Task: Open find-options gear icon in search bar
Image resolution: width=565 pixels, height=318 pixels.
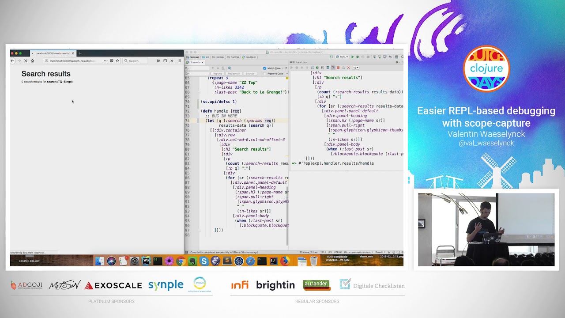Action: point(230,68)
